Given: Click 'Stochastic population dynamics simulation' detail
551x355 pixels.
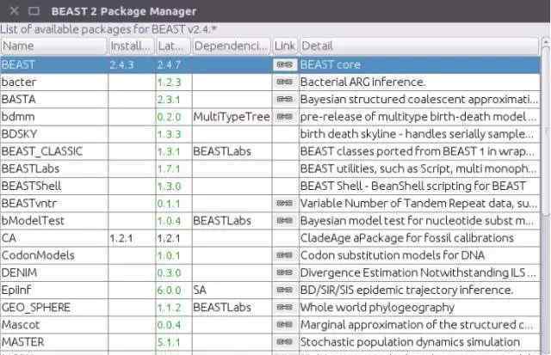Looking at the screenshot, I should coord(410,341).
